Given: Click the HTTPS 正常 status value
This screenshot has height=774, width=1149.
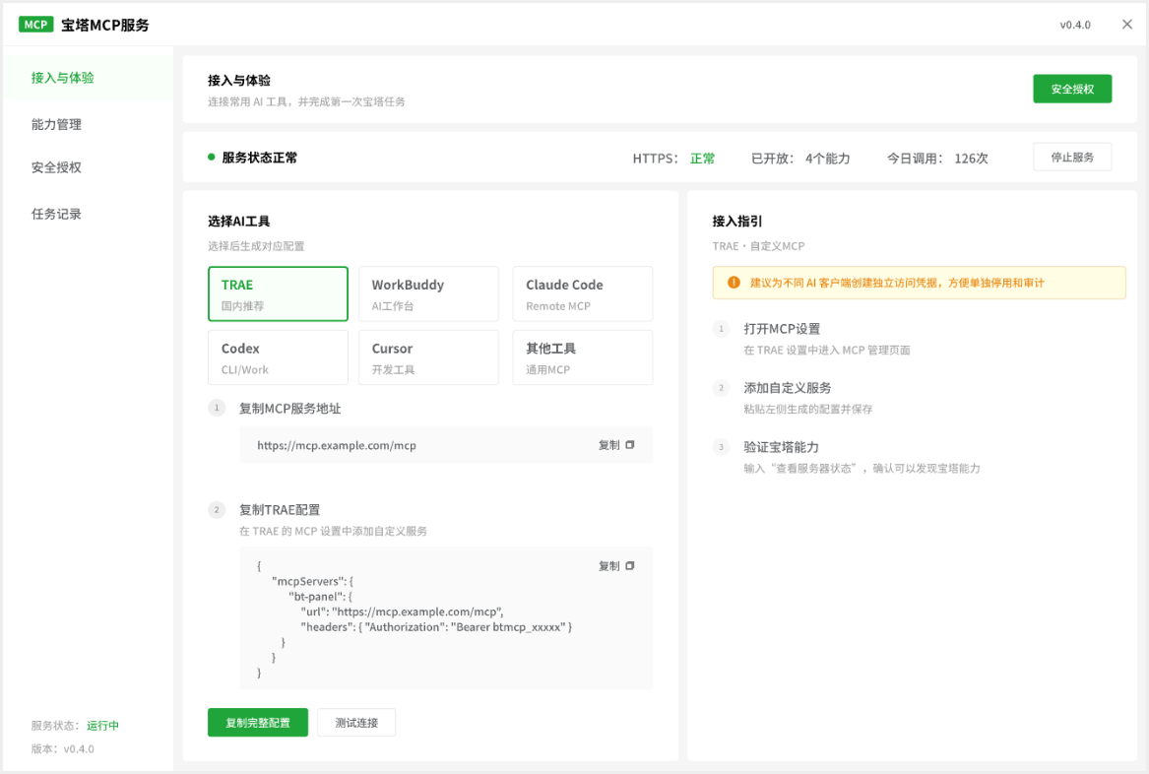Looking at the screenshot, I should pos(702,159).
